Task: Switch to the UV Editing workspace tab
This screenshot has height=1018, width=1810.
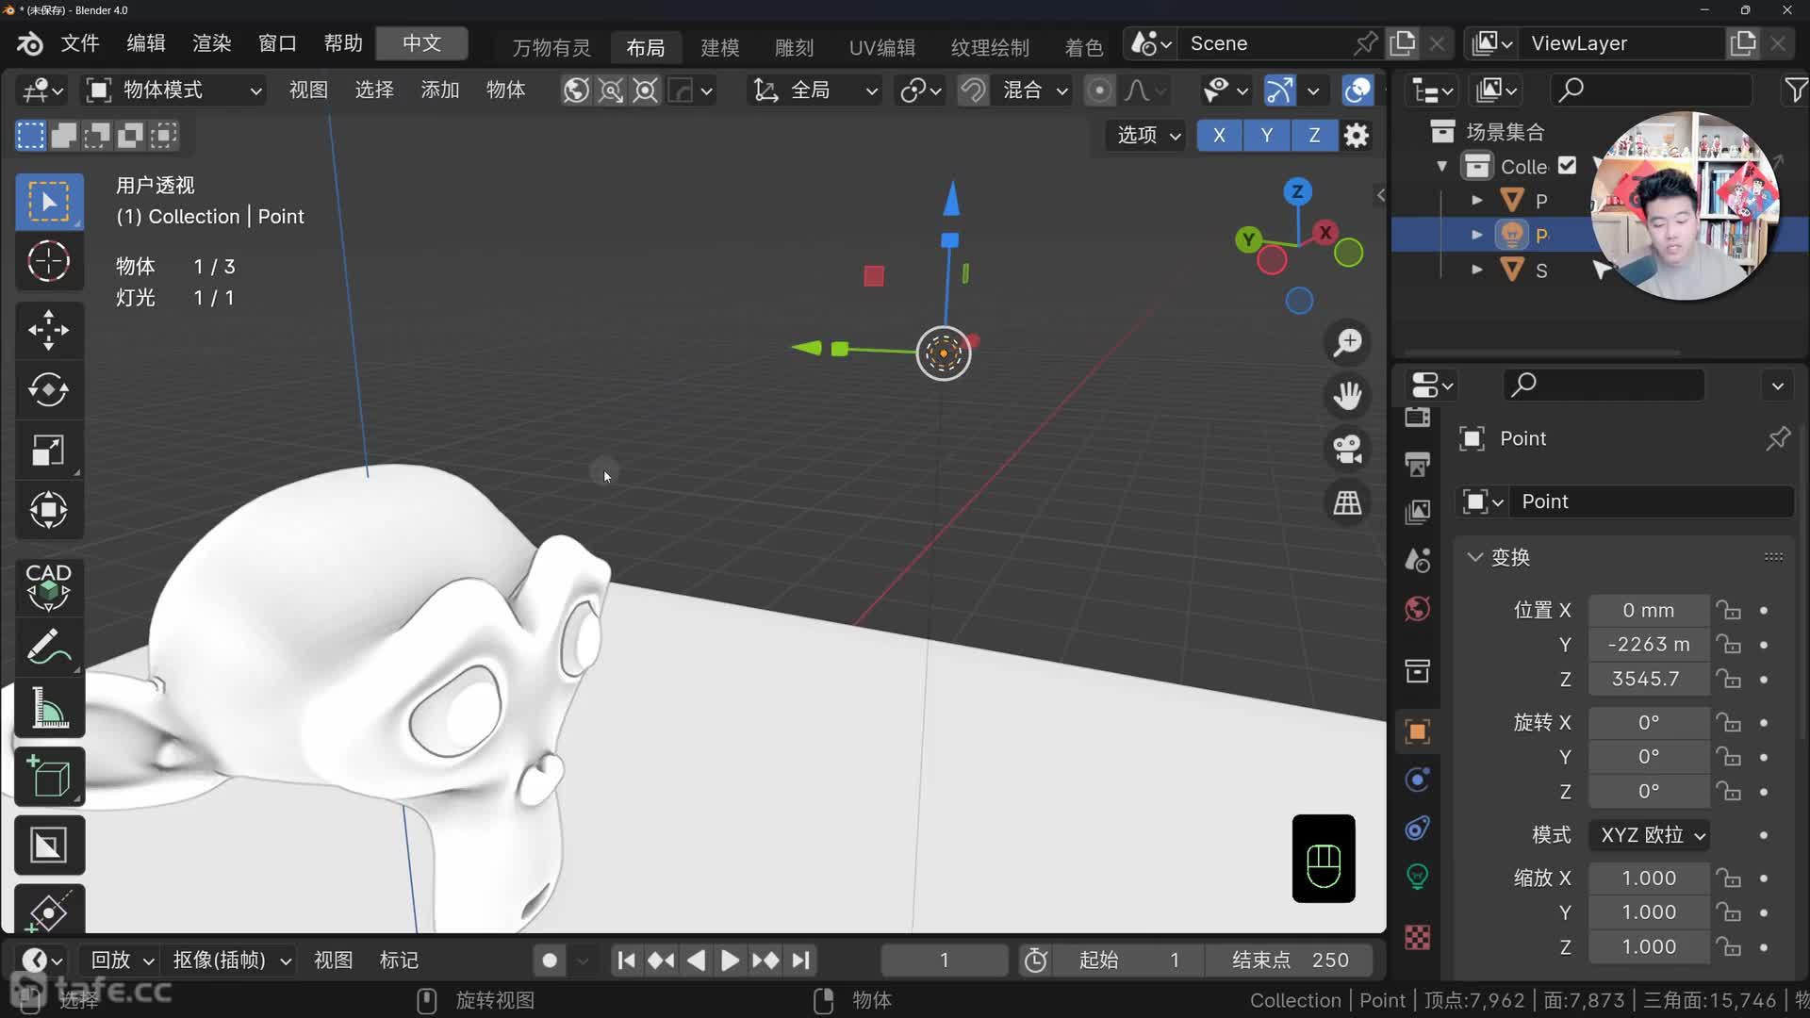Action: pos(881,47)
